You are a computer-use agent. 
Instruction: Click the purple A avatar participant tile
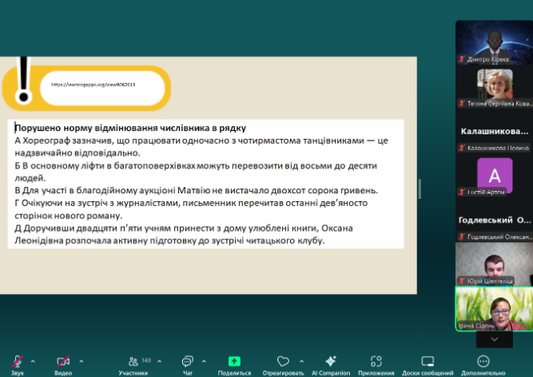pos(494,176)
